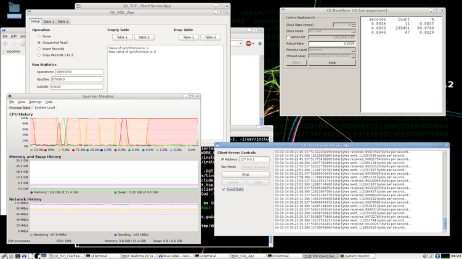Open the Rec Mode Binary Stream dropdown
Viewport: 462px width, 259px height.
(x=255, y=167)
